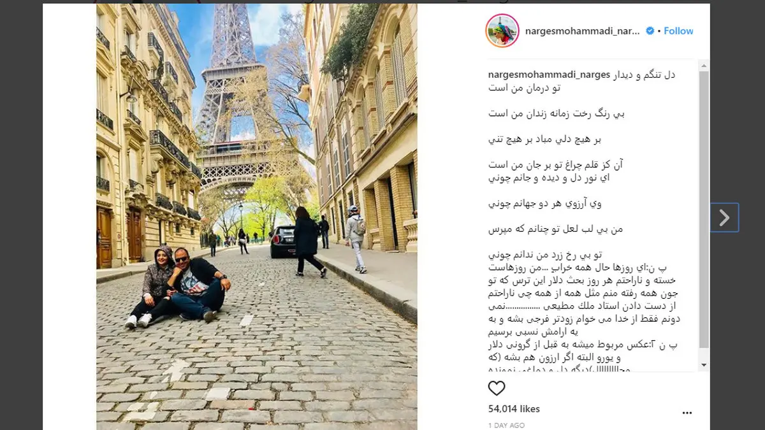
Task: Open the 1 DAY AGO timestamp link
Action: (506, 425)
